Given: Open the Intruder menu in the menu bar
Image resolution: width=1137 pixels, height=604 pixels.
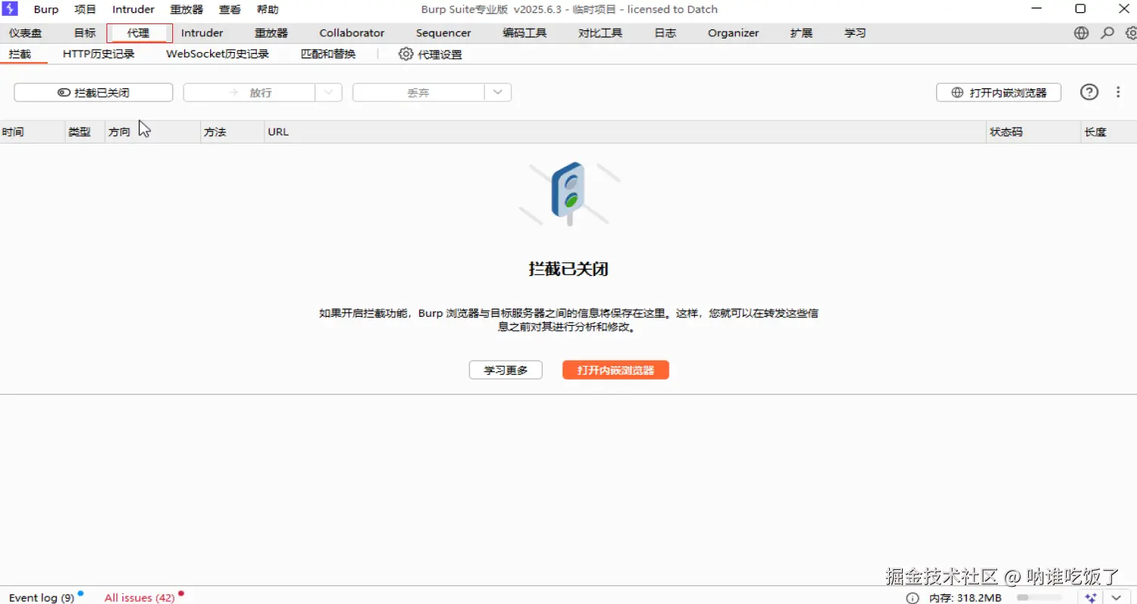Looking at the screenshot, I should [x=133, y=10].
